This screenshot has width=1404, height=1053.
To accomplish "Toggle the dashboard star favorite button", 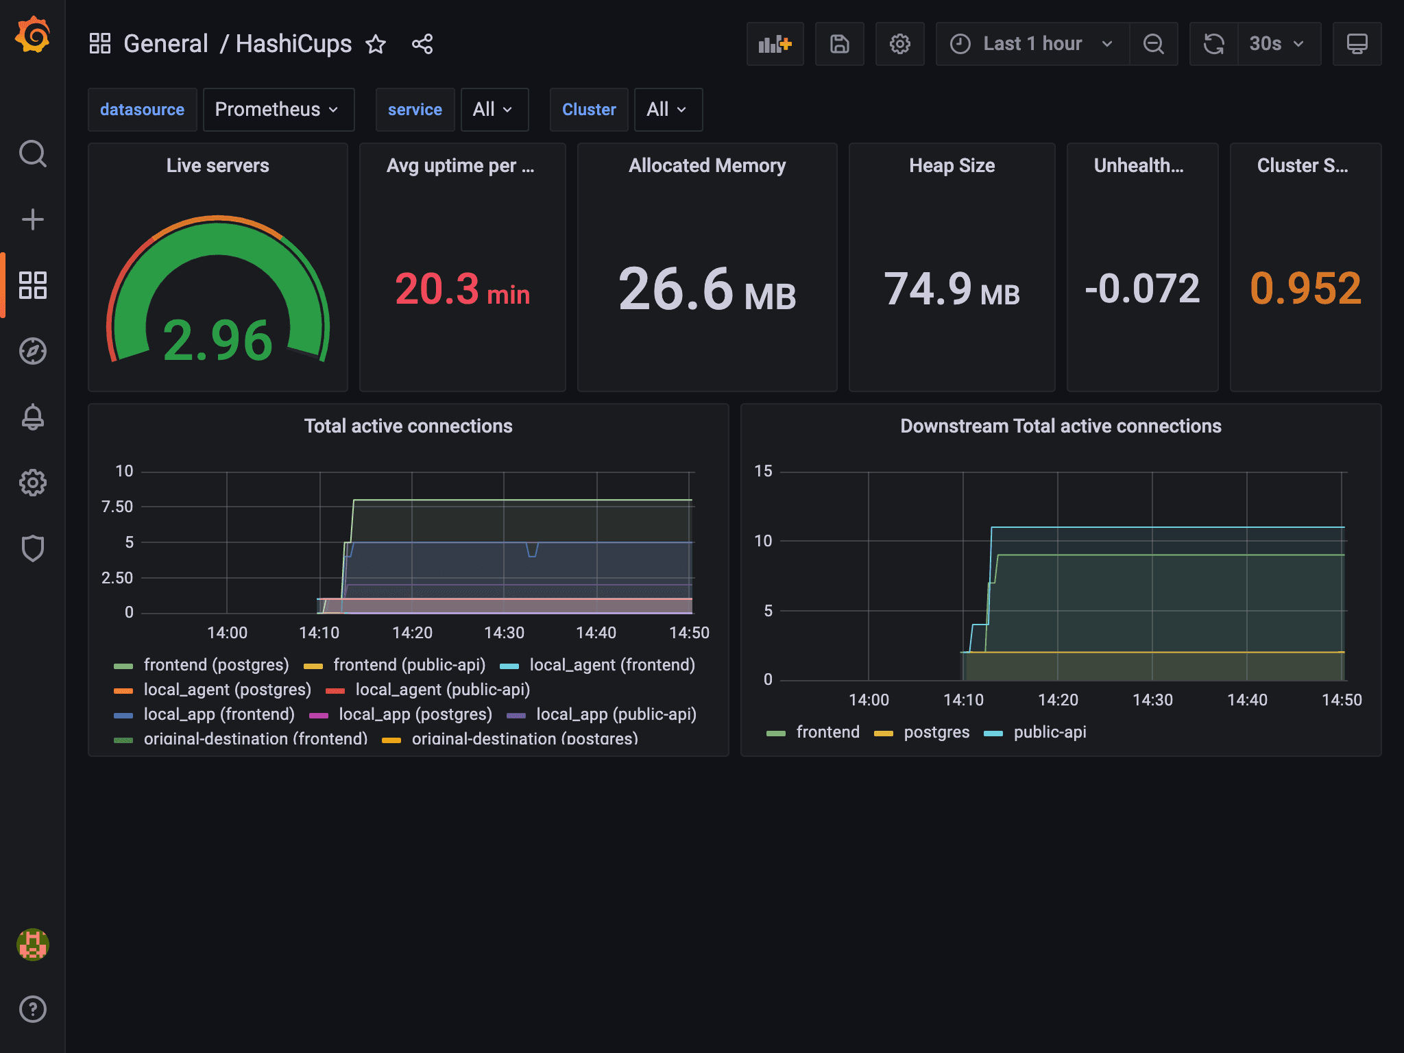I will pos(376,45).
